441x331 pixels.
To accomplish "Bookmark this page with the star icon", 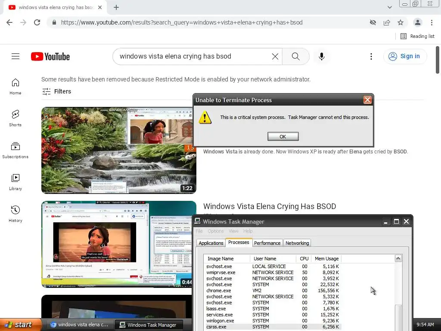I will 401,22.
